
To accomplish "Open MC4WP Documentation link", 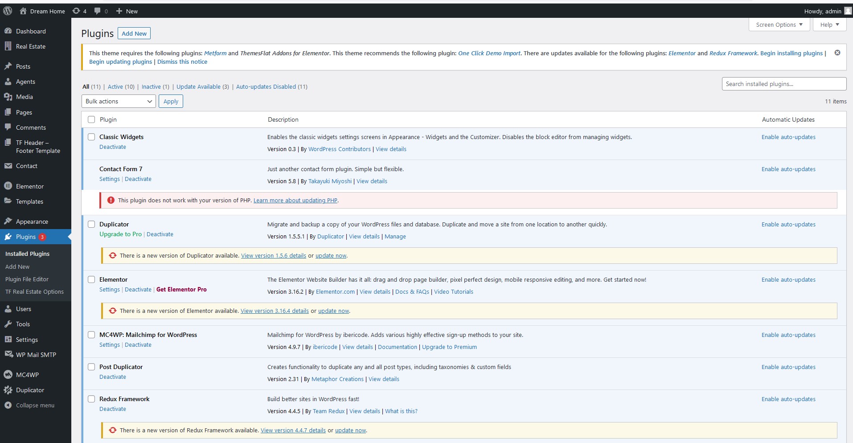I will (x=398, y=347).
